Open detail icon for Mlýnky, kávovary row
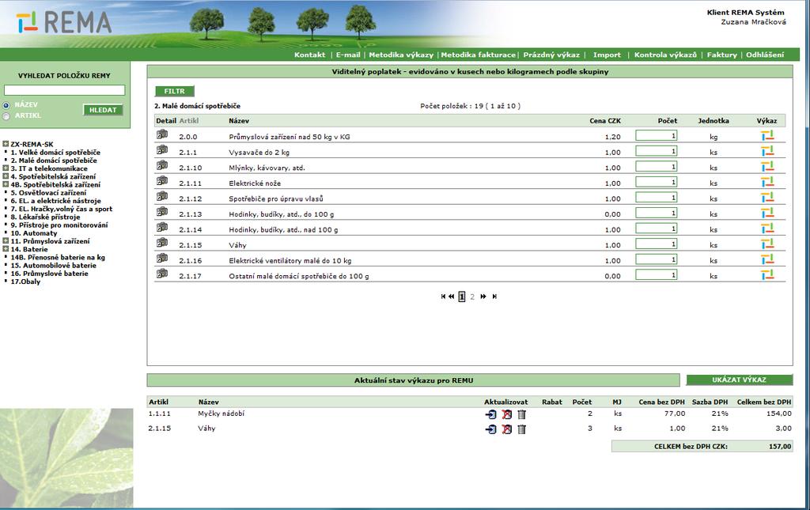The image size is (810, 510). click(162, 166)
